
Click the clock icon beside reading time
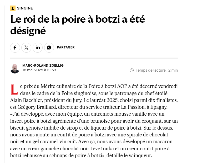coord(132,70)
